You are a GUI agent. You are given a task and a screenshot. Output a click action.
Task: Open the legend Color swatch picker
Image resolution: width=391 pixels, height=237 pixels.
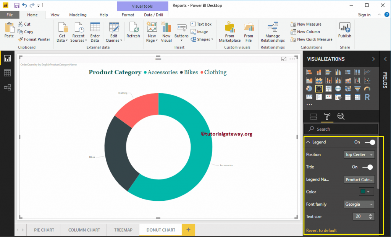pyautogui.click(x=366, y=192)
